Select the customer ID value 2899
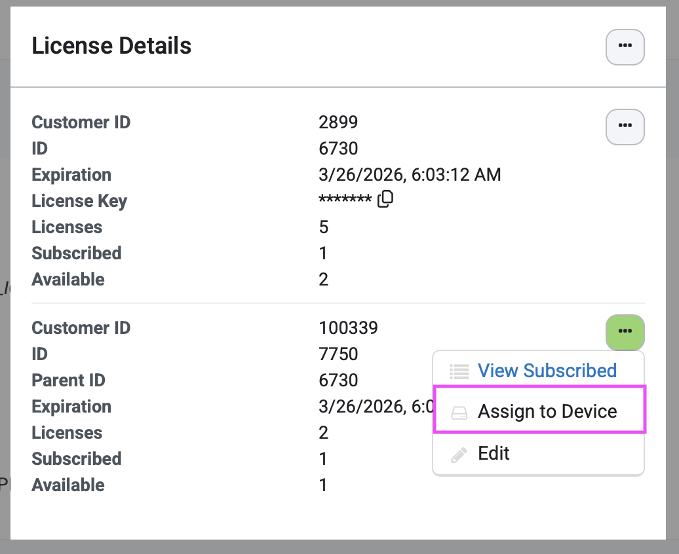The width and height of the screenshot is (679, 554). tap(338, 122)
